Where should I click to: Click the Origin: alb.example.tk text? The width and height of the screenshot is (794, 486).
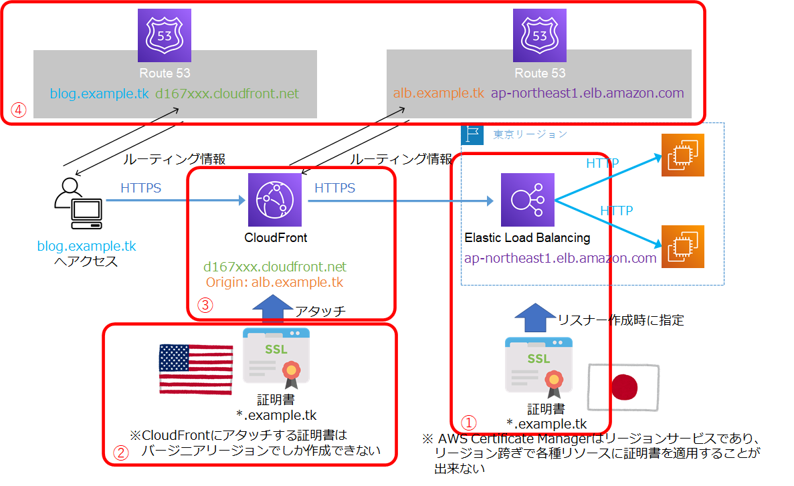tap(274, 282)
